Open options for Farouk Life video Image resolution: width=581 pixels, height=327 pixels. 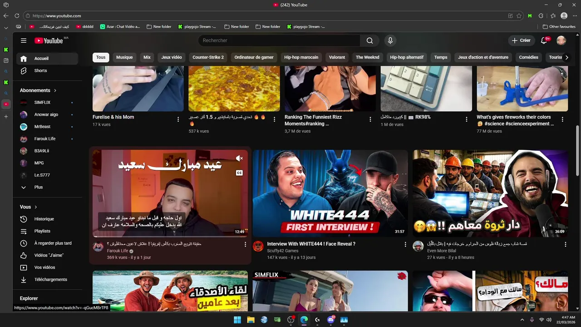pyautogui.click(x=245, y=244)
